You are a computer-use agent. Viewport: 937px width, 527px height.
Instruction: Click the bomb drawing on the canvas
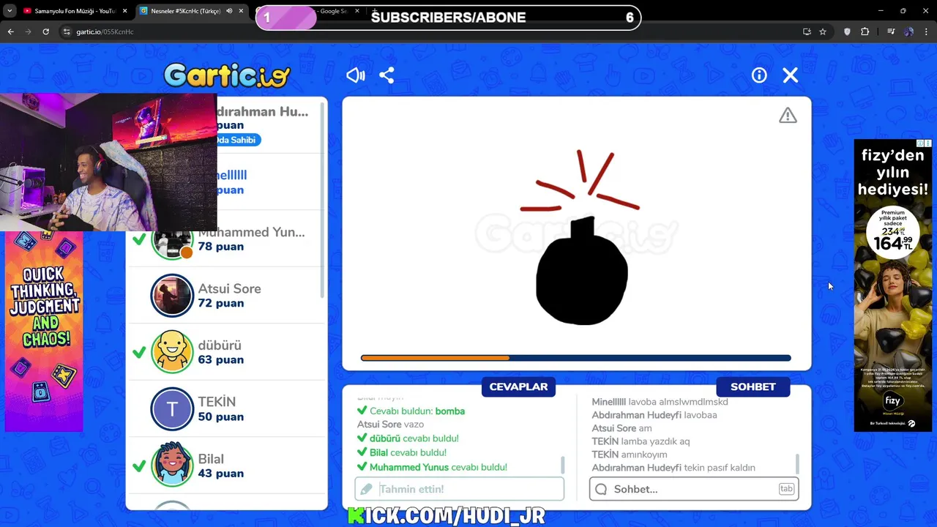click(582, 271)
